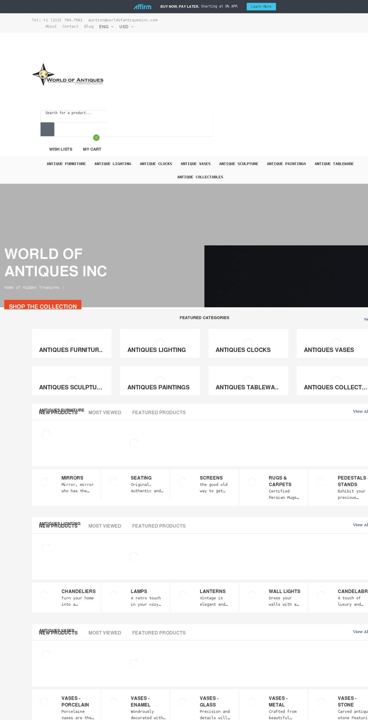Open Antique Clocks menu
The image size is (368, 720).
156,164
